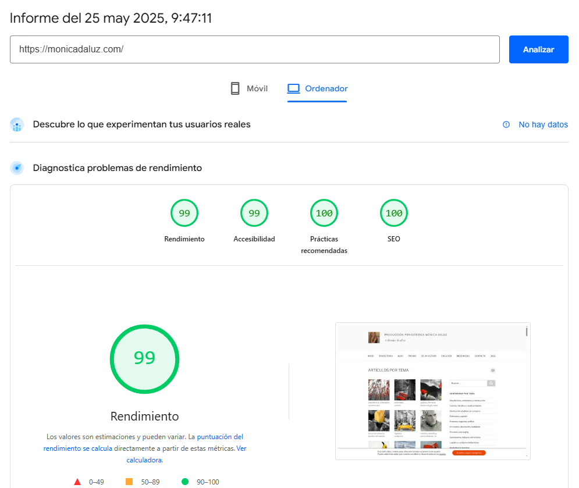Click the Diagnostica problemas de rendimiento heading
Viewport: 579px width, 488px height.
tap(118, 168)
